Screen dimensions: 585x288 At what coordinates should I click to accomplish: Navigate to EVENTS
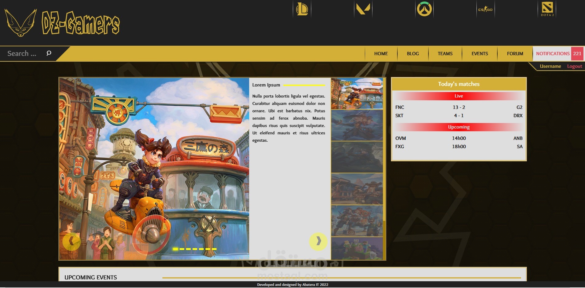click(x=480, y=54)
